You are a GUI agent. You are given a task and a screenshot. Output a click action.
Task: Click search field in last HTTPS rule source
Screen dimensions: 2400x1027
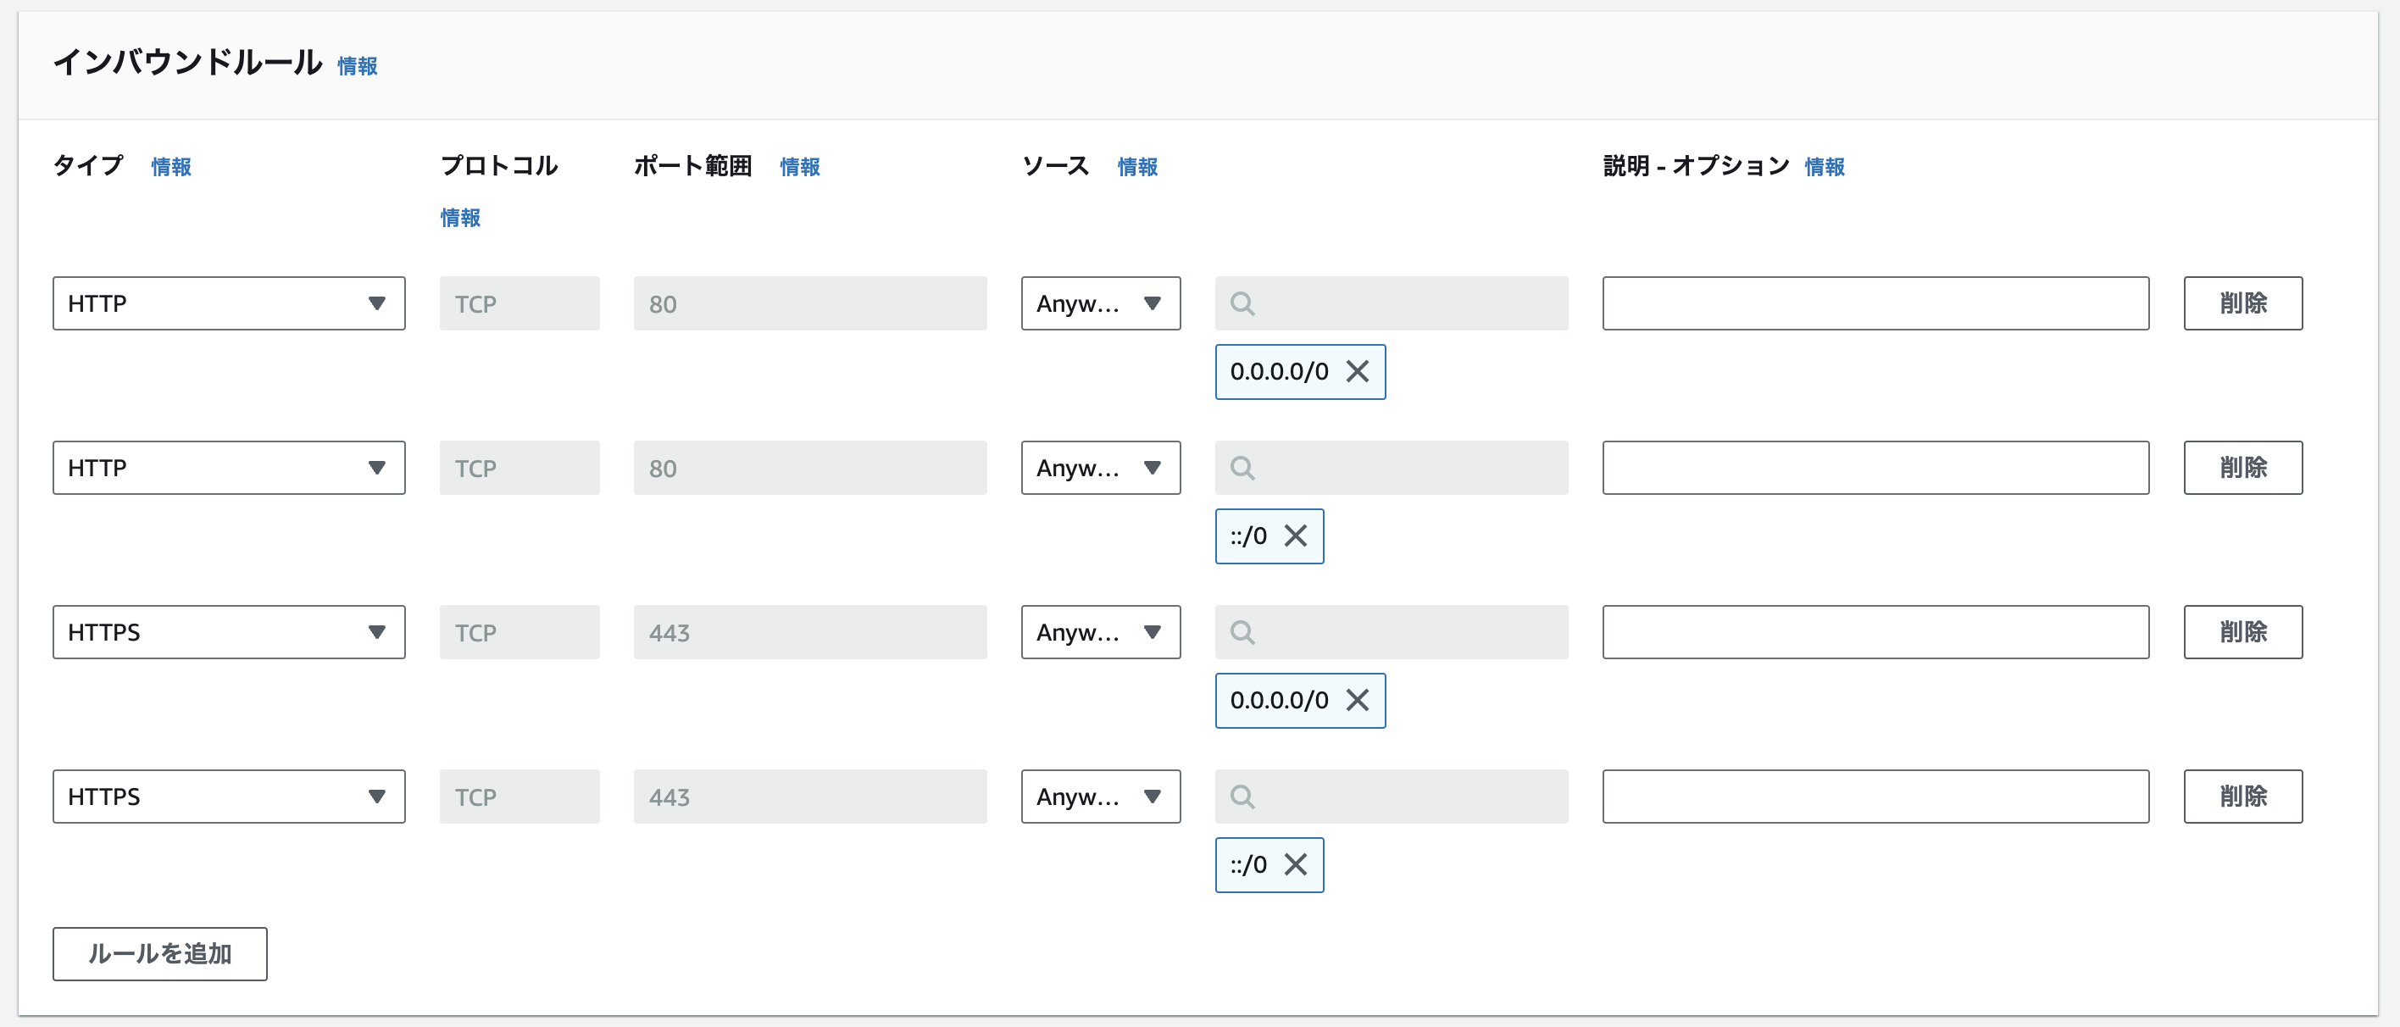[x=1391, y=797]
